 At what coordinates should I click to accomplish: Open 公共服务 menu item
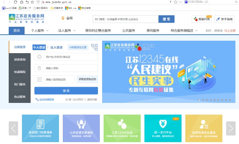[129, 31]
